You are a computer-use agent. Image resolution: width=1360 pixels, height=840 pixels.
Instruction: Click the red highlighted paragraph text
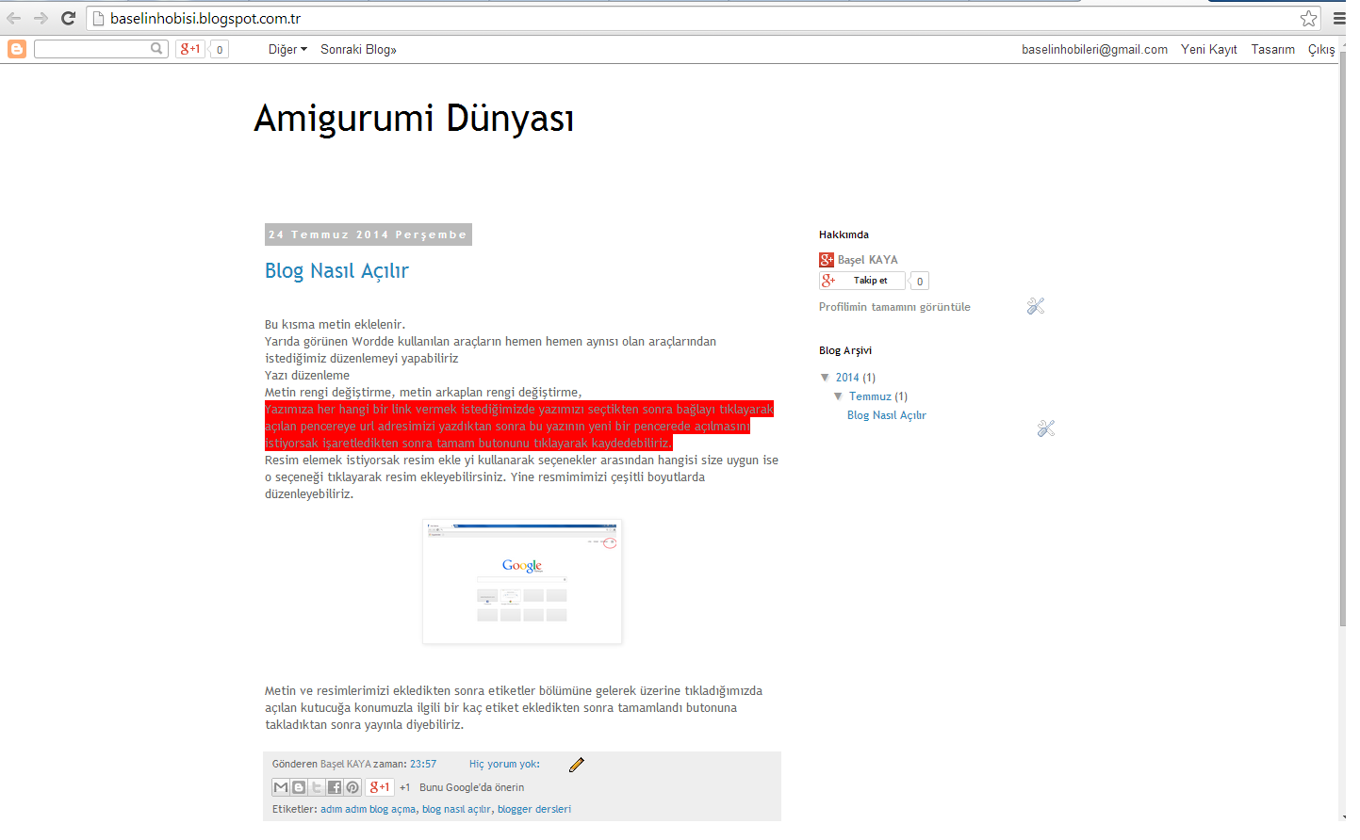click(x=518, y=426)
